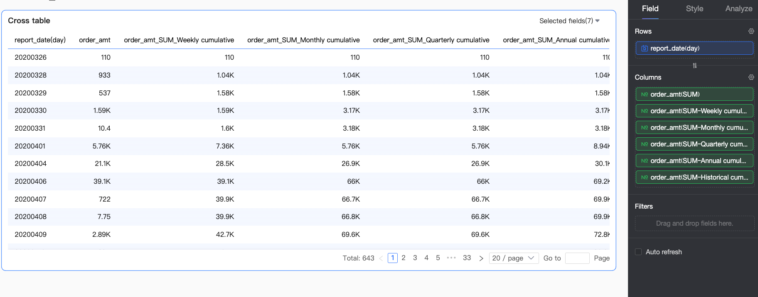758x297 pixels.
Task: Switch to the Field tab
Action: pos(650,9)
